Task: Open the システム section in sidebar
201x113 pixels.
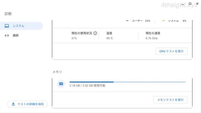Action: 21,26
